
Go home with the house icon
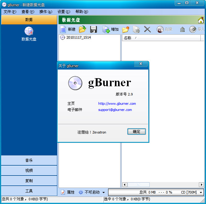click(x=201, y=20)
